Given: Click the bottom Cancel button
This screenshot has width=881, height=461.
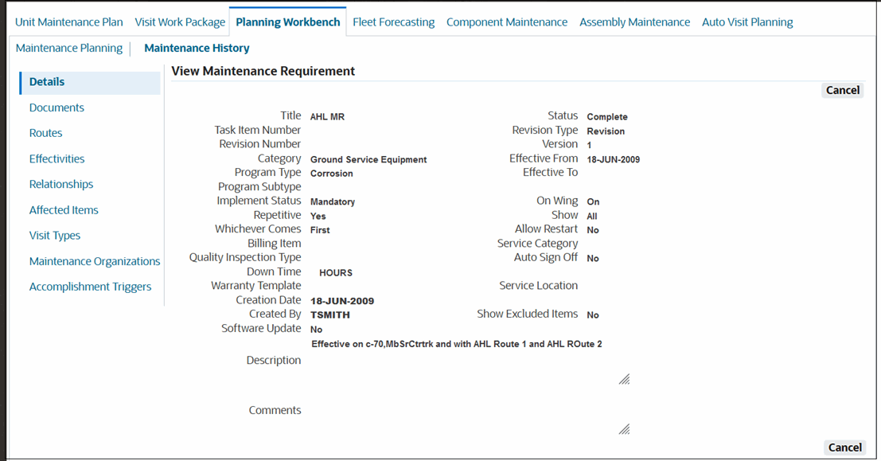Looking at the screenshot, I should coord(844,447).
